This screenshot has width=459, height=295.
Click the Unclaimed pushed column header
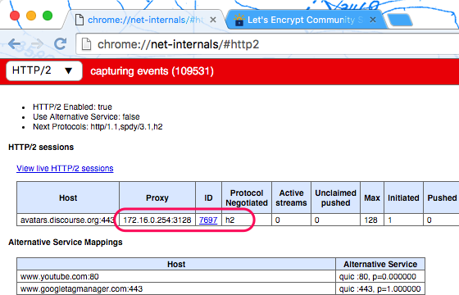[x=335, y=197]
